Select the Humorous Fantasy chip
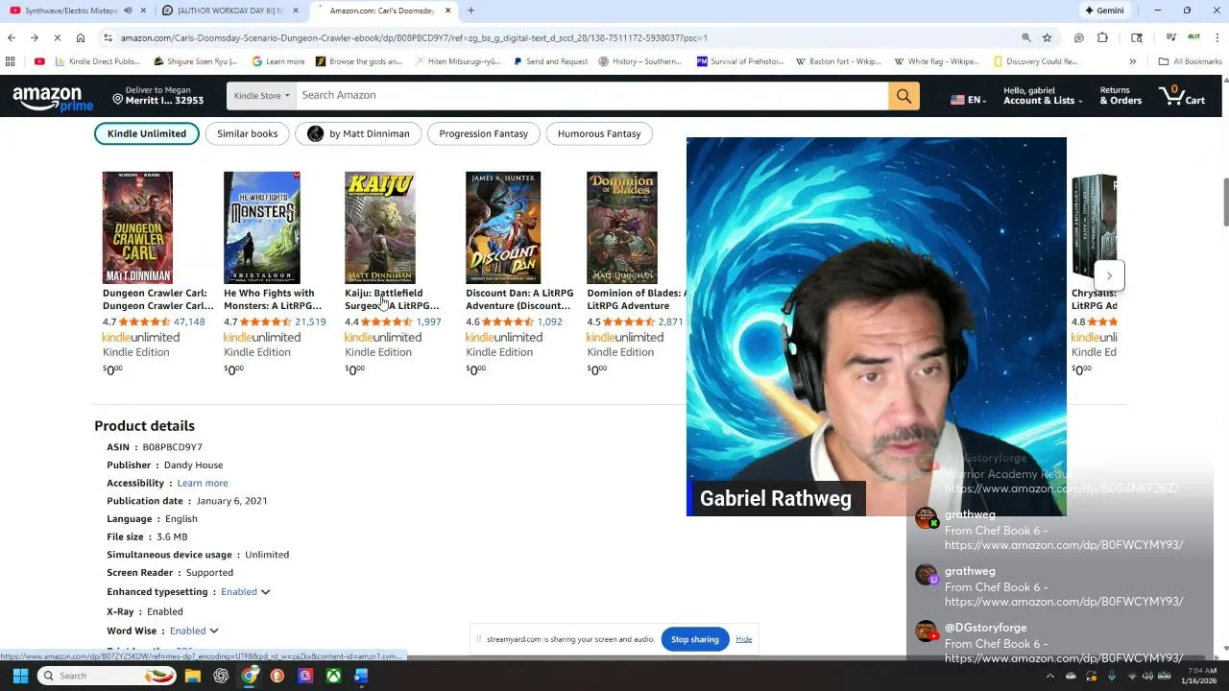The image size is (1229, 691). pyautogui.click(x=599, y=133)
